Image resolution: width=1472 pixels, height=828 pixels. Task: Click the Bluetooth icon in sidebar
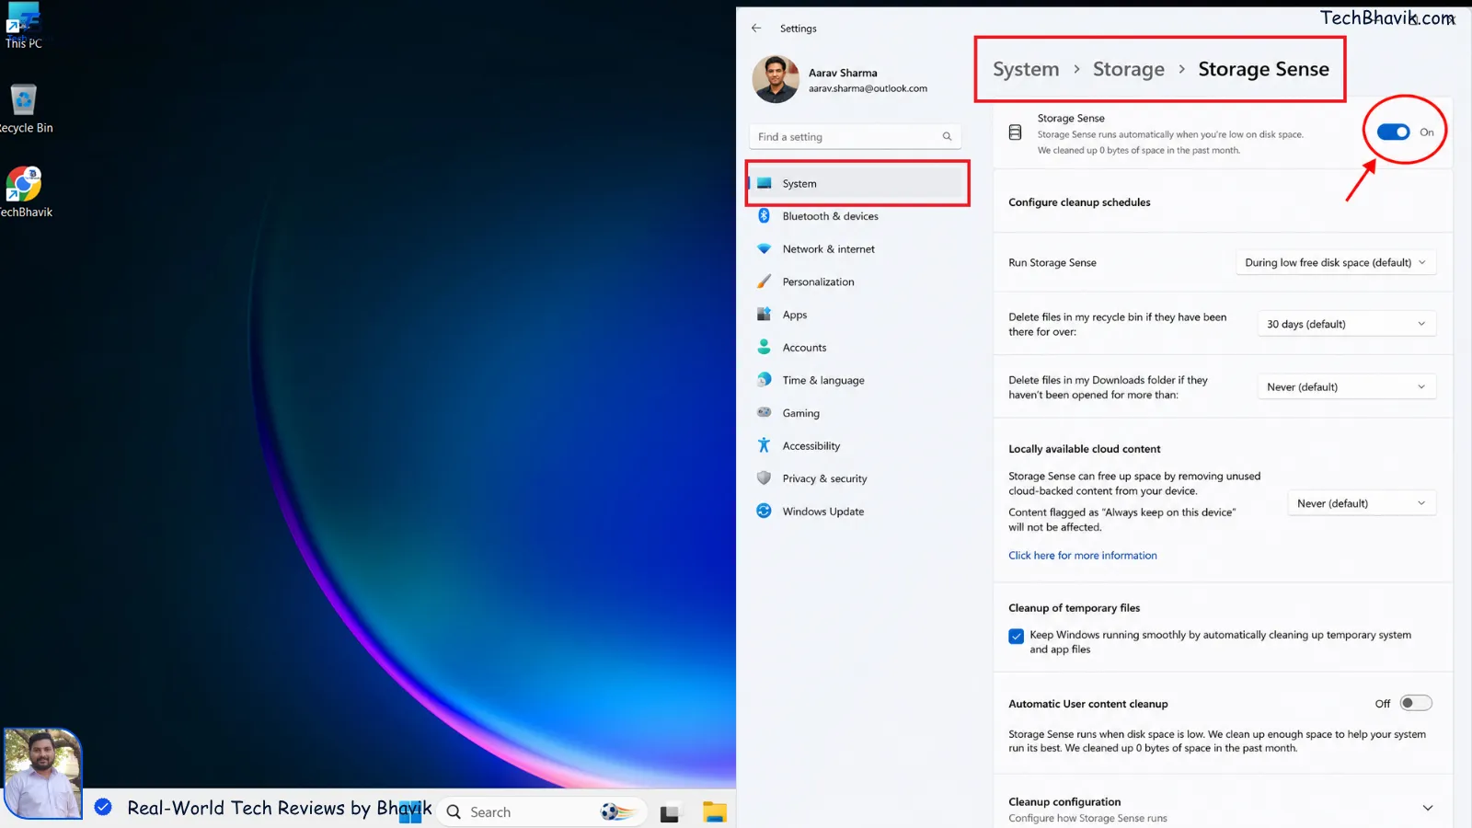click(764, 216)
